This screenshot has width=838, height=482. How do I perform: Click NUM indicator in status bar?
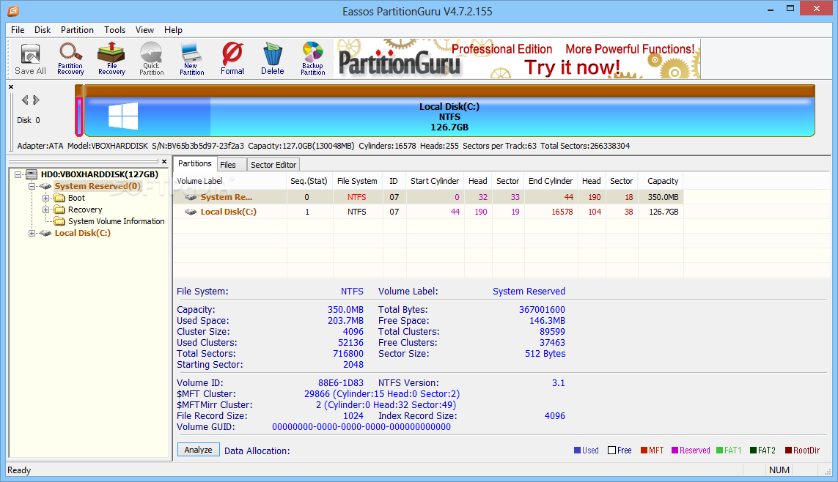(779, 470)
